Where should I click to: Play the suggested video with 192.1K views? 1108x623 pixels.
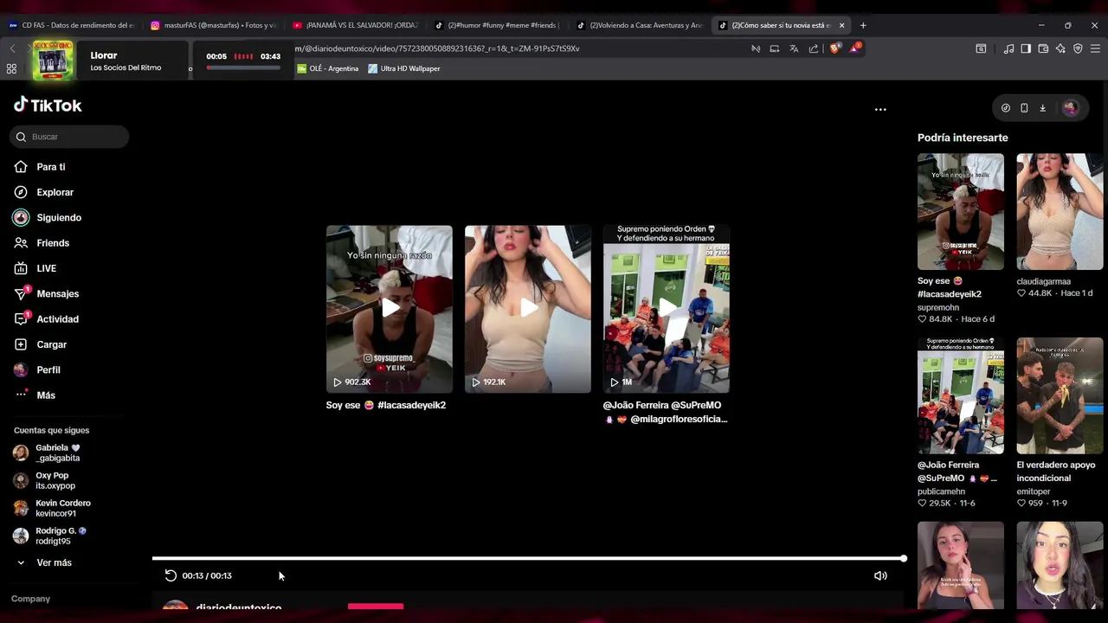528,309
